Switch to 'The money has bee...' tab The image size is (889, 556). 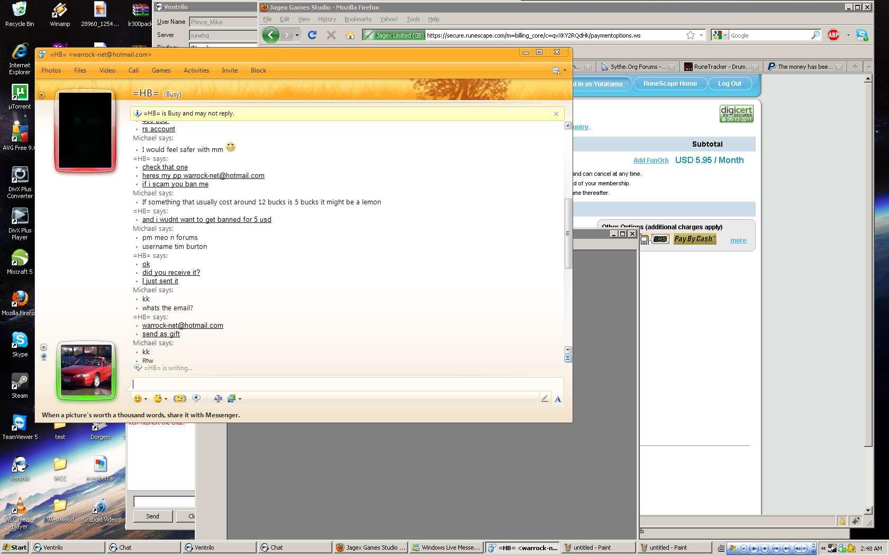tap(804, 67)
